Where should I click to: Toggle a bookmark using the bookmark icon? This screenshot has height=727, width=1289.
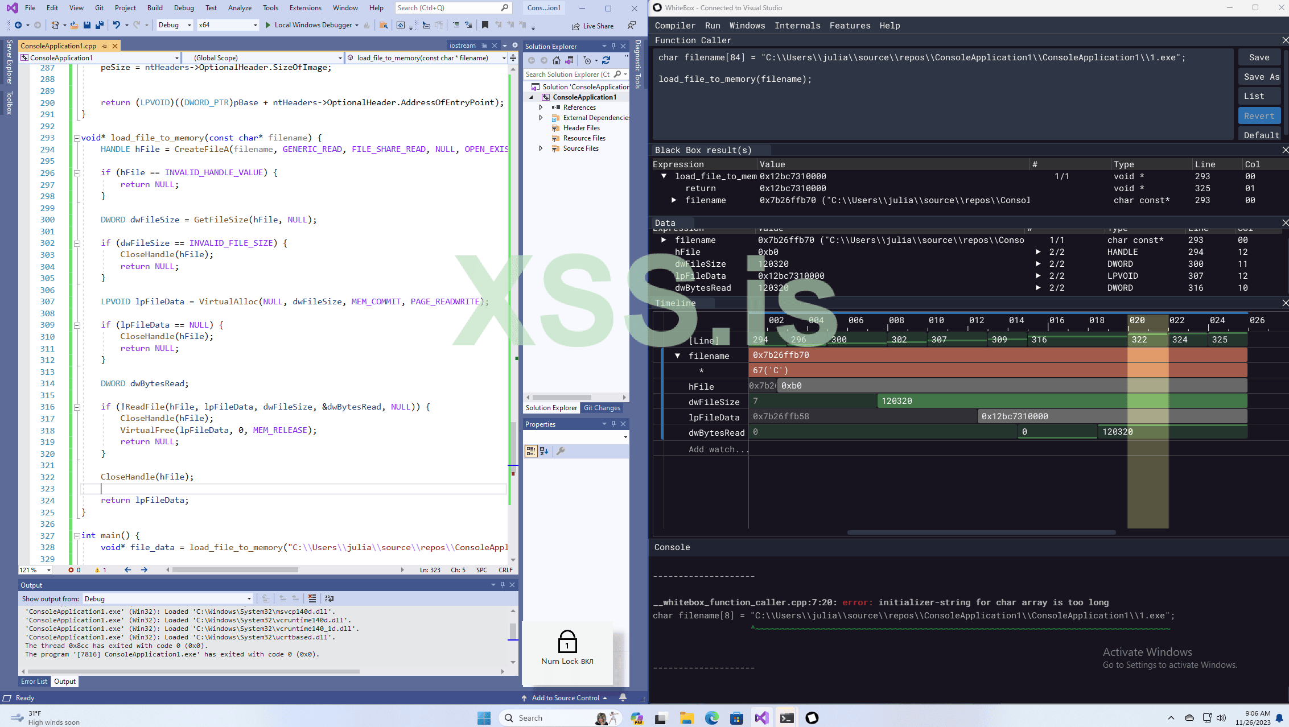point(485,25)
